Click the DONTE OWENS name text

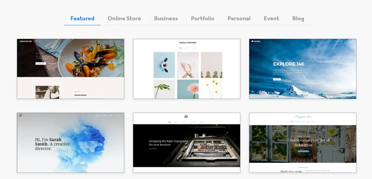[80, 95]
